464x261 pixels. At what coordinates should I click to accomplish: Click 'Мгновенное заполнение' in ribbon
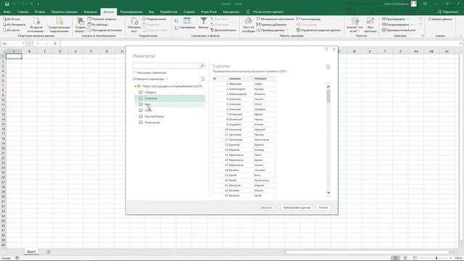(275, 19)
